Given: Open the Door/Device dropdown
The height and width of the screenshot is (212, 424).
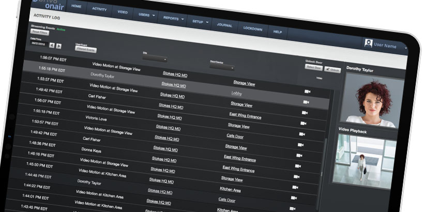Looking at the screenshot, I should pos(222,67).
